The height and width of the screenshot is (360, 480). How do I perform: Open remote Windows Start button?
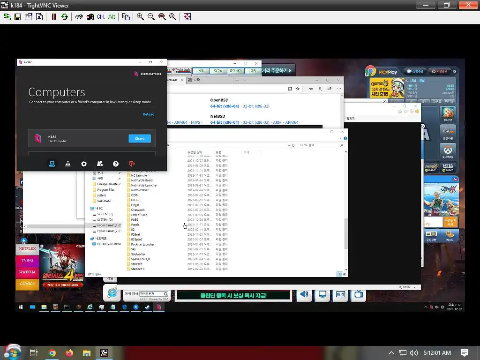tap(21, 307)
